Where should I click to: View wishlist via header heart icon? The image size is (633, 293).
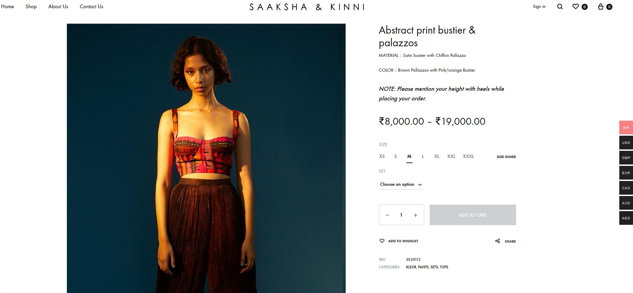[x=576, y=7]
